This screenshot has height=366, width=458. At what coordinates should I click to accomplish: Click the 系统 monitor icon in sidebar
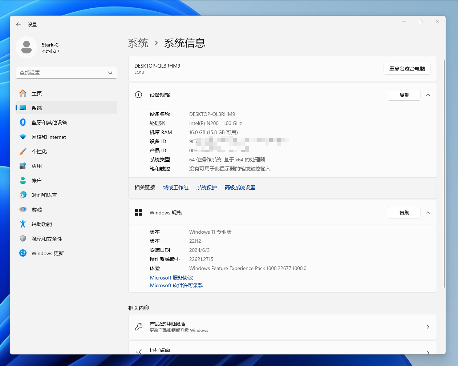click(23, 108)
